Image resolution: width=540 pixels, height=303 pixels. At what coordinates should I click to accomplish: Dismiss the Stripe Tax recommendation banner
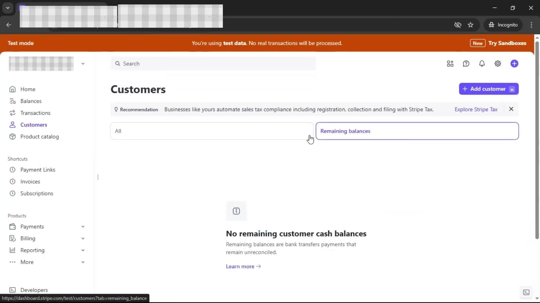[511, 109]
